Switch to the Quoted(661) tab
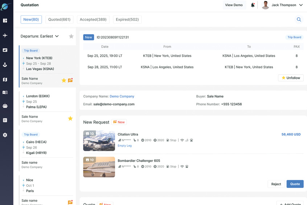Screen dimensions: 307x205 [x=59, y=20]
